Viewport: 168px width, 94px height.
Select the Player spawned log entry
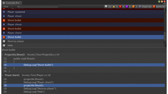[82, 12]
